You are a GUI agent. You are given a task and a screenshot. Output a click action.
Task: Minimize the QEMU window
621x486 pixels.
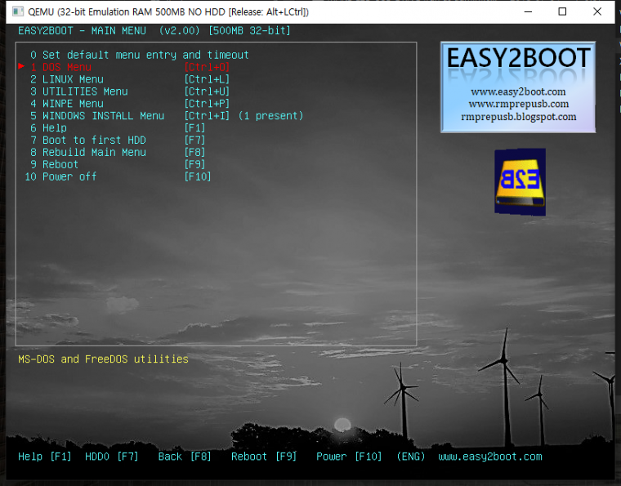(x=528, y=12)
